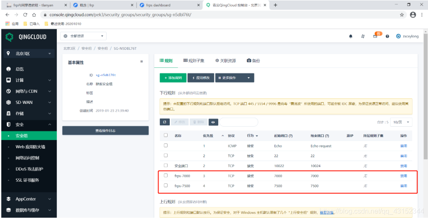
Task: Click the AppCenter sidebar icon
Action: 9,199
